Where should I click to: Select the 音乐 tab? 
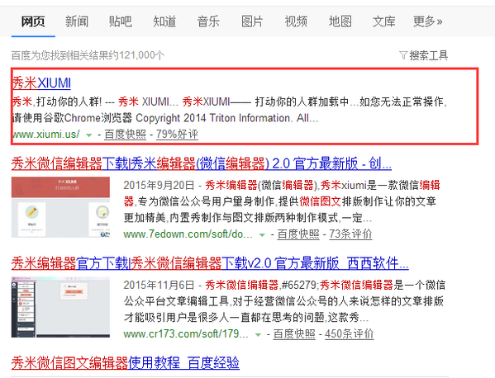pyautogui.click(x=208, y=21)
